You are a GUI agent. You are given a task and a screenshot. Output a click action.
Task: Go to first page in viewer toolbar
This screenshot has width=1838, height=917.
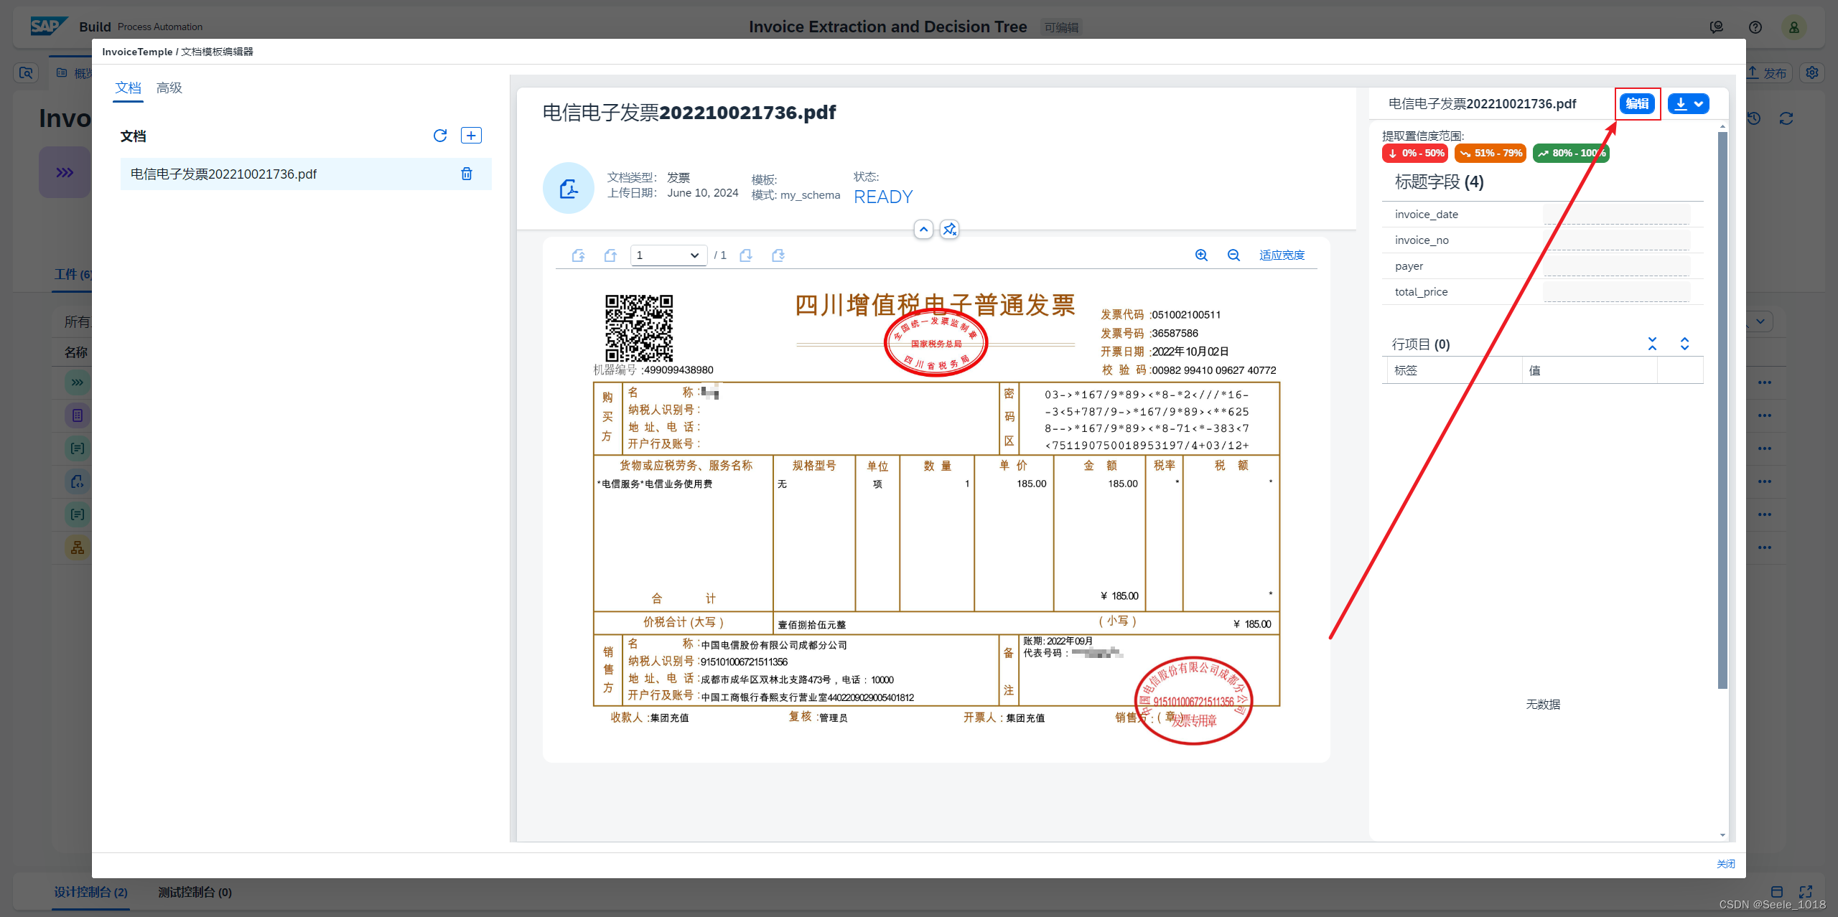[x=579, y=255]
